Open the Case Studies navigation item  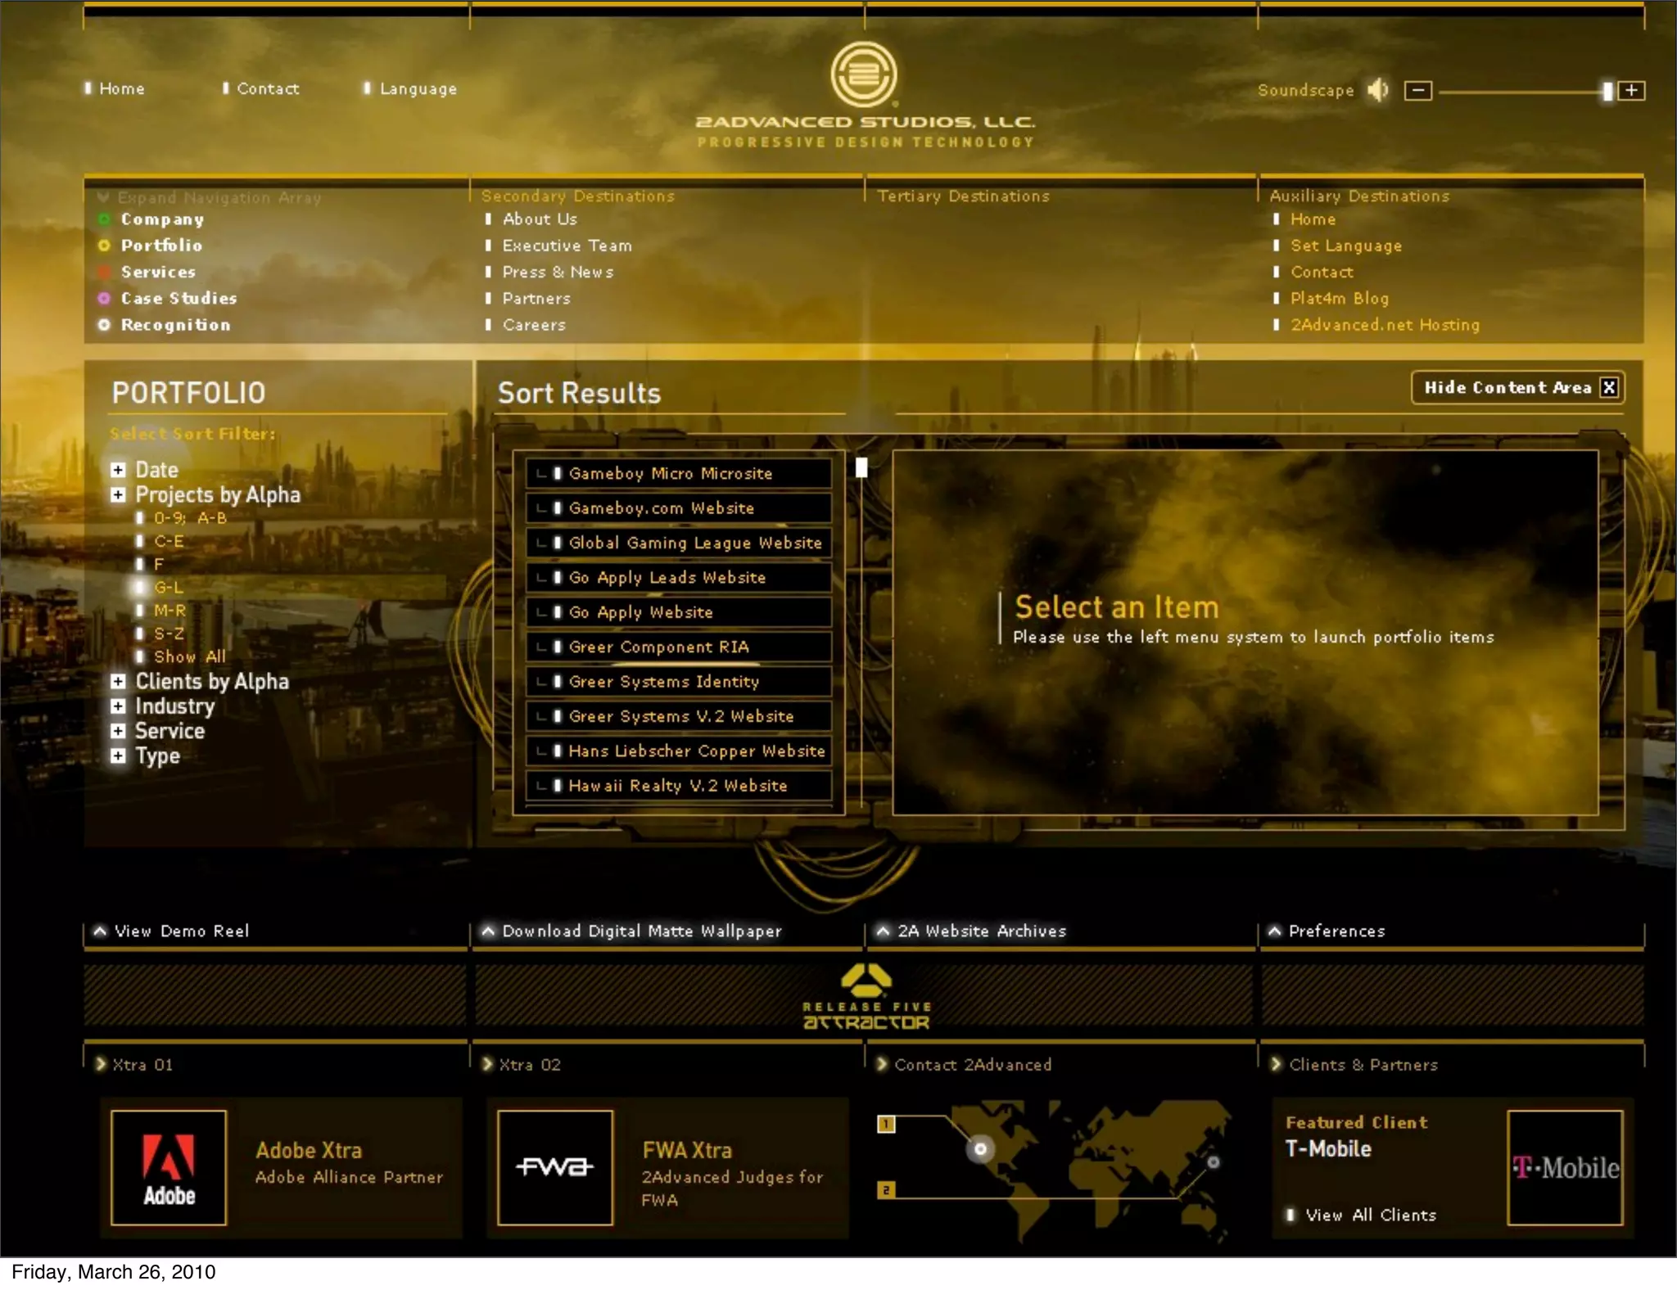179,299
